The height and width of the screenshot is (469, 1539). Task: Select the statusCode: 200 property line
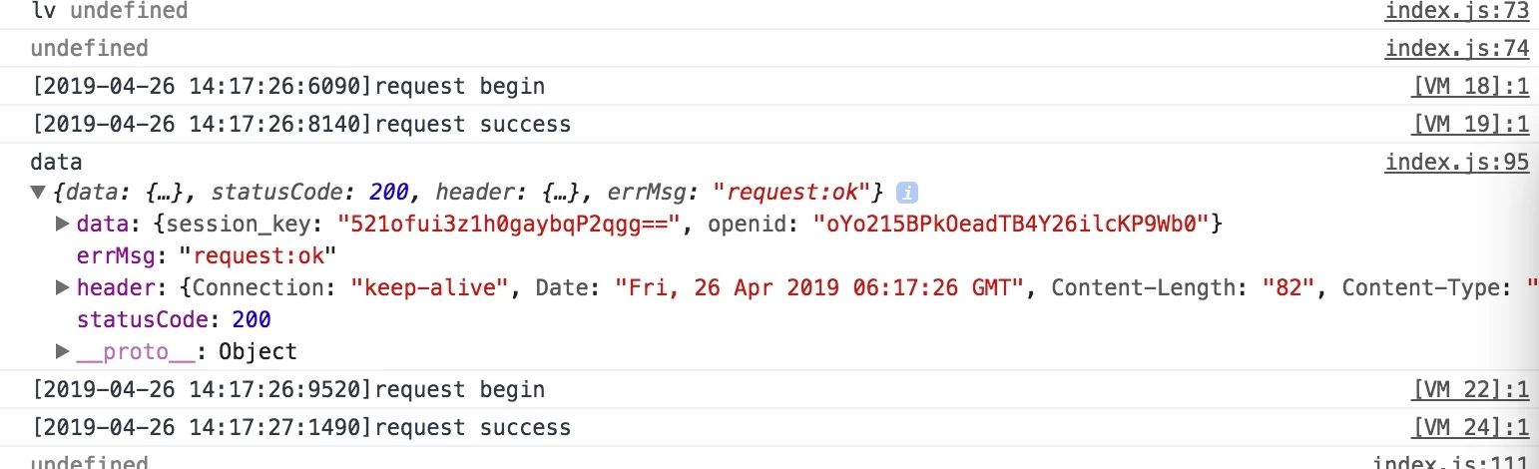tap(174, 319)
